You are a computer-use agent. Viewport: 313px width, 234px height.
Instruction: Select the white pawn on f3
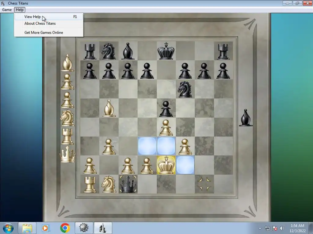(185, 147)
